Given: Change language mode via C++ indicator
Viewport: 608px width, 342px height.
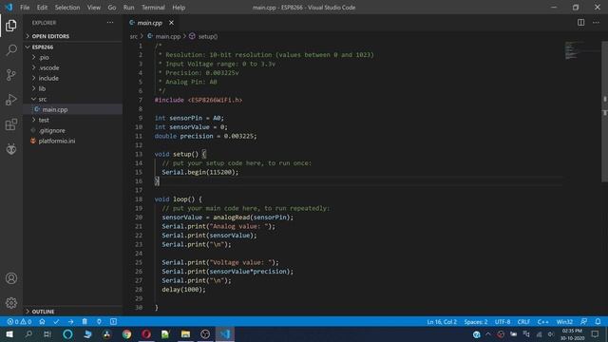Looking at the screenshot, I should click(542, 321).
